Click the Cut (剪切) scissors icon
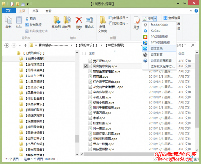Image resolution: width=201 pixels, height=164 pixels. coord(27,19)
